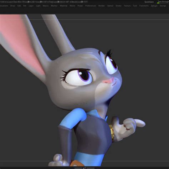Open the Texture menu

click(127, 6)
